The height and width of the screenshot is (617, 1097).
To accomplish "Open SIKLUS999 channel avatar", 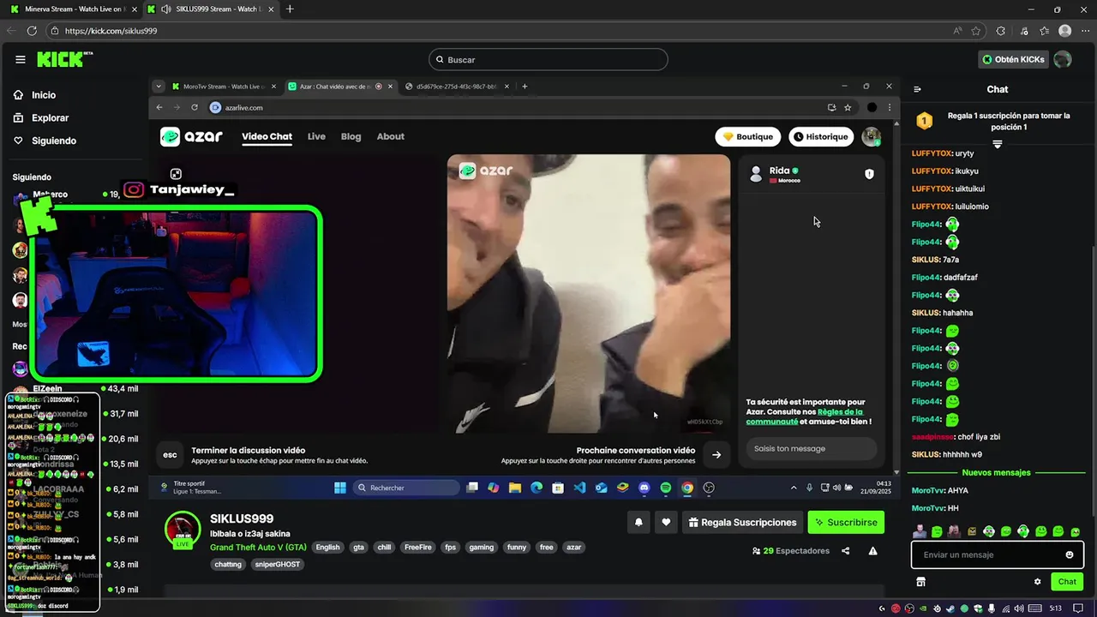I will 183,530.
